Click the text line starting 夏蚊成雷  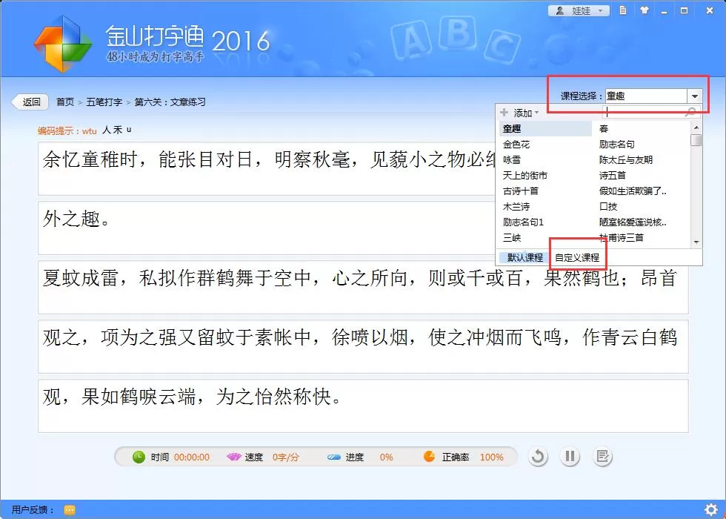click(x=363, y=288)
